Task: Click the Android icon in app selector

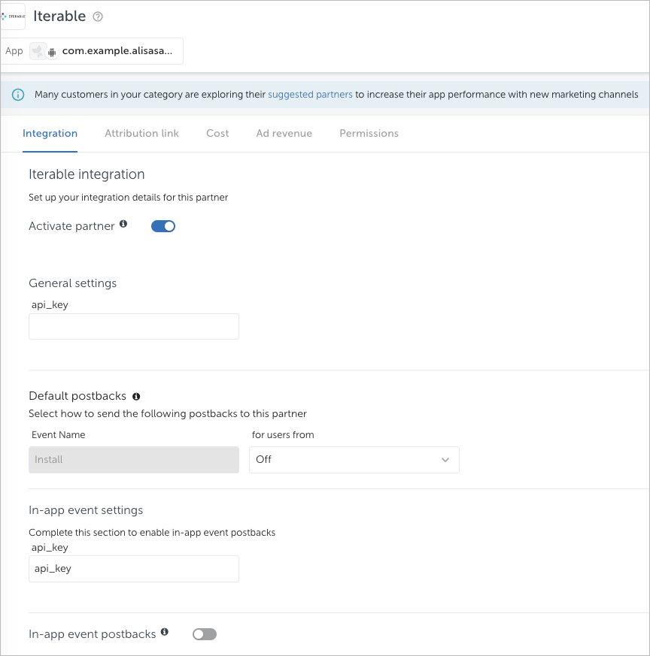Action: pos(52,53)
